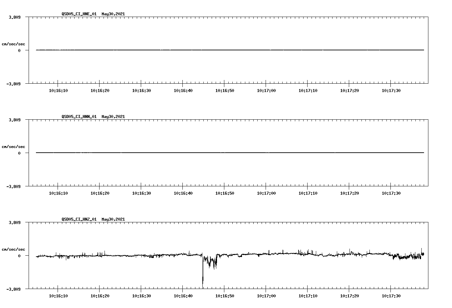Viewport: 452px width, 308px height.
Task: Click the 10:16:20 time label under HNN plot
Action: coord(100,193)
